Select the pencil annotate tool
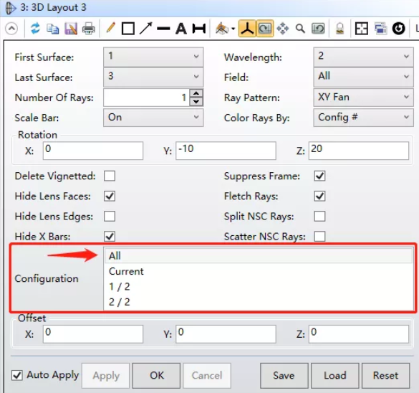Image resolution: width=419 pixels, height=393 pixels. [x=110, y=28]
